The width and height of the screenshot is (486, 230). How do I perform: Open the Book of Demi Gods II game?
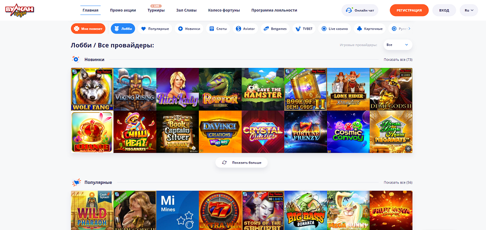pos(306,89)
